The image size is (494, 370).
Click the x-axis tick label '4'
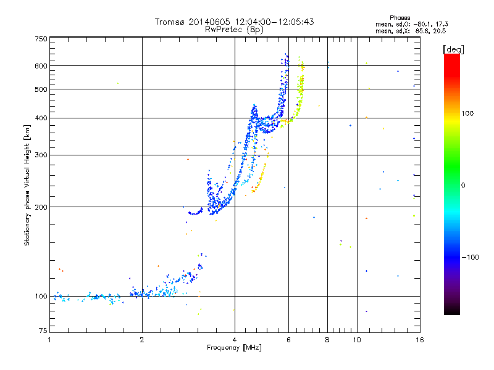235,340
